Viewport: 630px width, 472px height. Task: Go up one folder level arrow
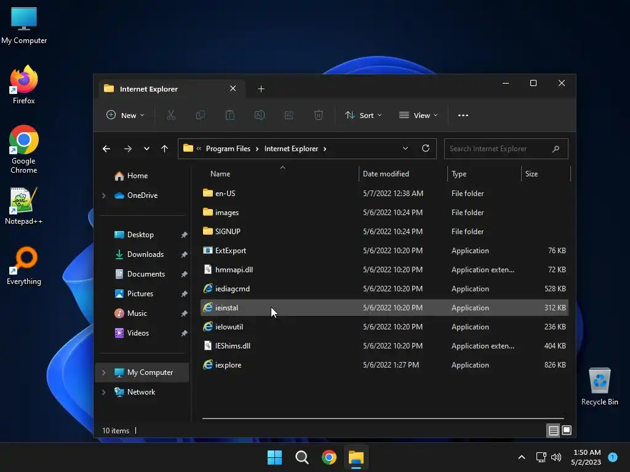coord(164,149)
